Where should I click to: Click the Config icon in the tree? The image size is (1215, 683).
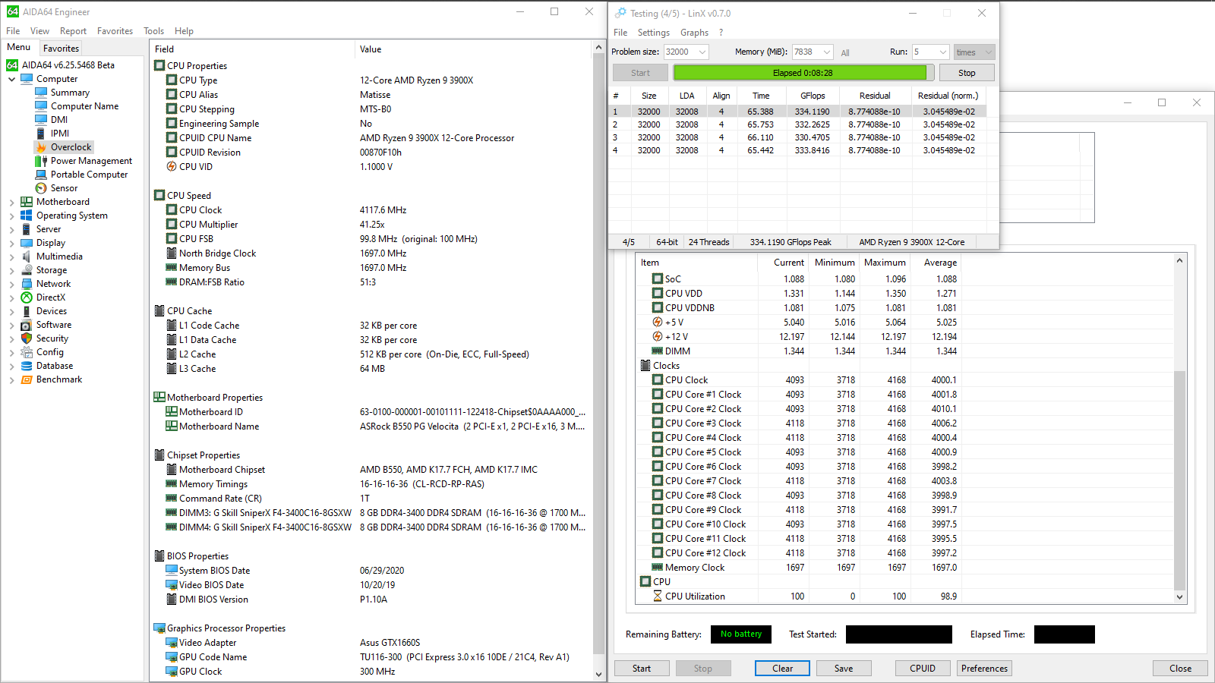tap(27, 352)
